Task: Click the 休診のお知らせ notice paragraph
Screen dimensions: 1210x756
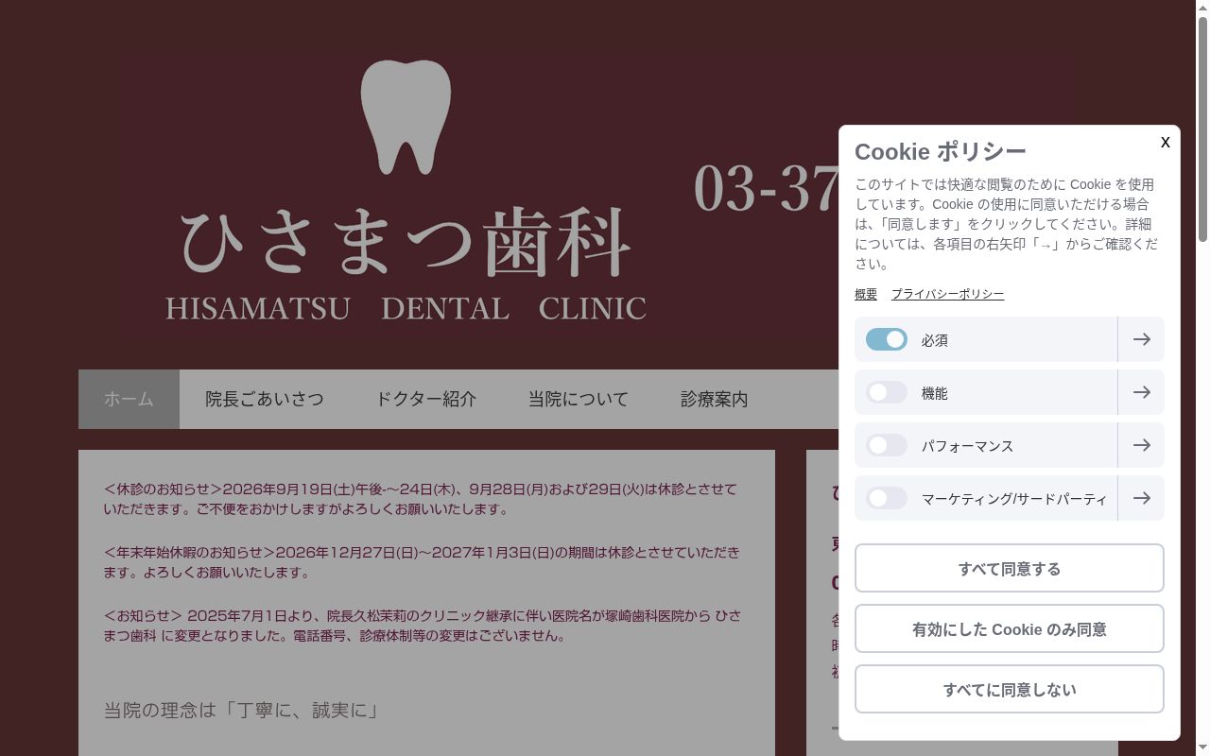Action: 421,499
